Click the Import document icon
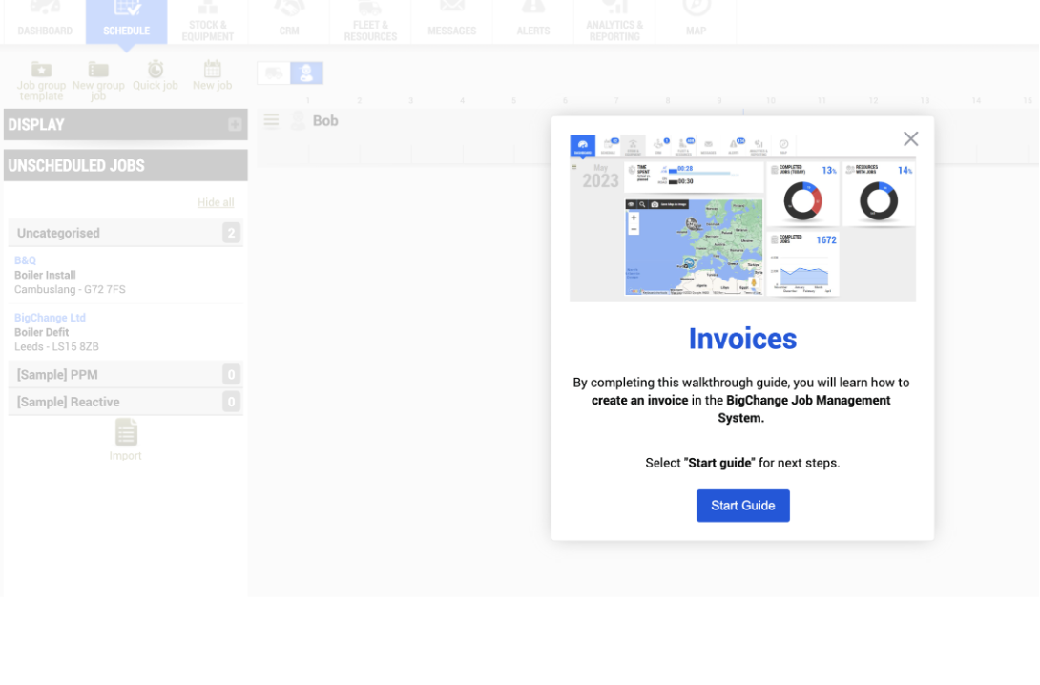Viewport: 1040px width, 685px height. point(125,432)
